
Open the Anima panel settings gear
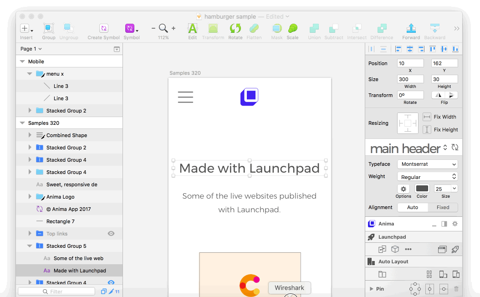(x=454, y=224)
